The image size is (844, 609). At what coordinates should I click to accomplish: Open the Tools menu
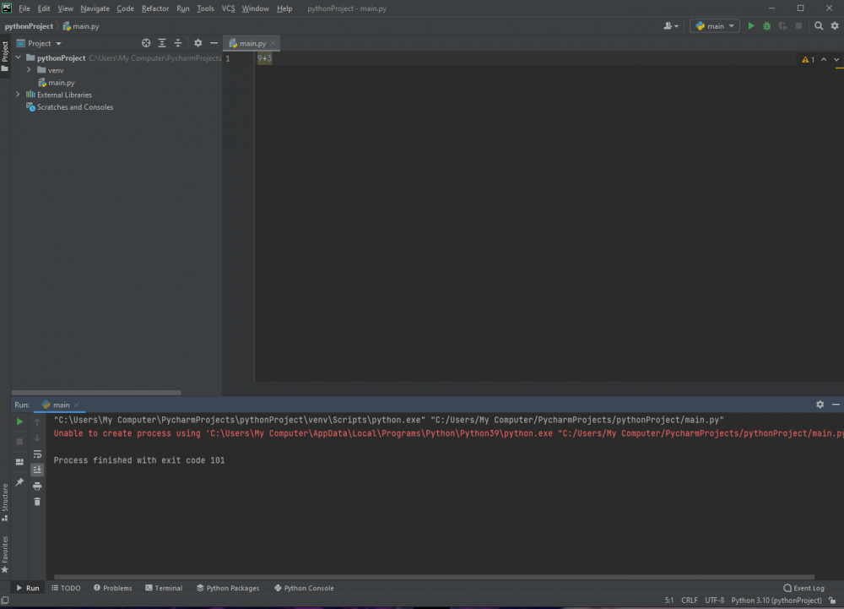pos(205,8)
